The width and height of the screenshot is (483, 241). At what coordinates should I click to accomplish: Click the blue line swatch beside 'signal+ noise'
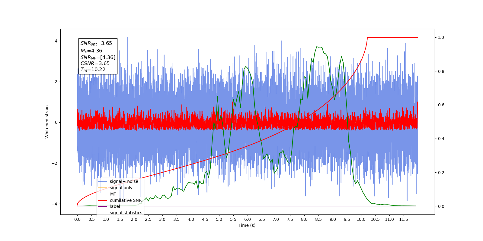pos(103,181)
